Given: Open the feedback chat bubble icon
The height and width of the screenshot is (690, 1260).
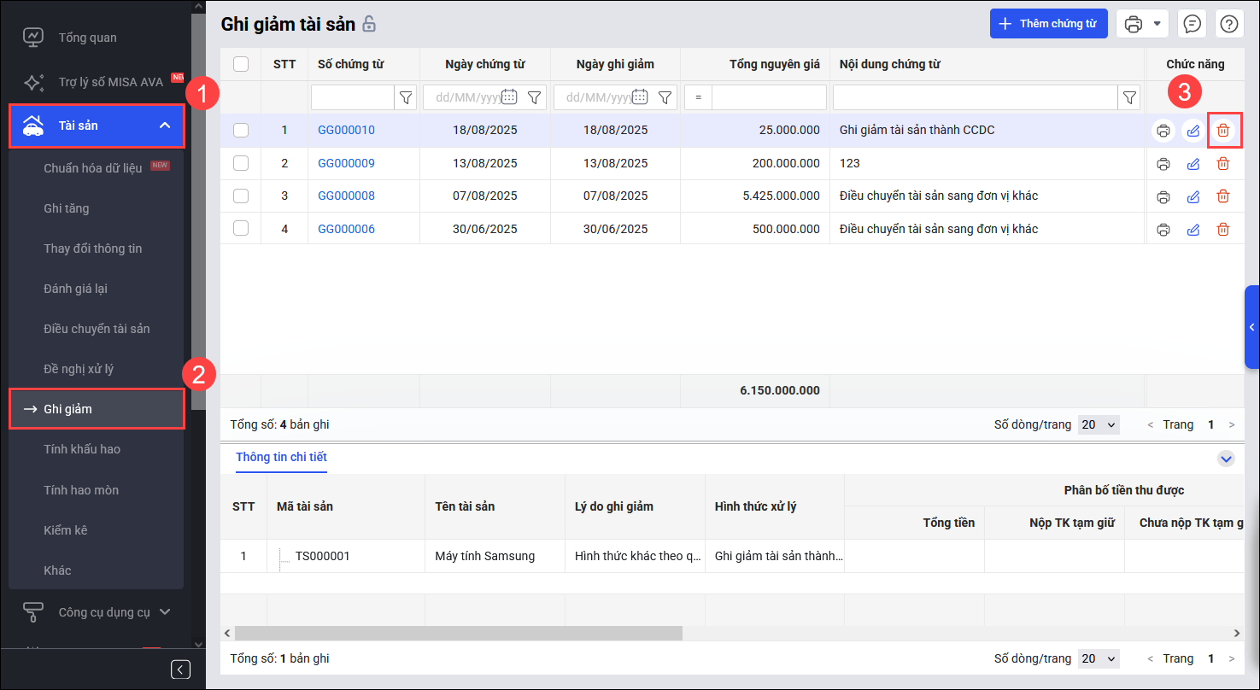Looking at the screenshot, I should point(1192,24).
